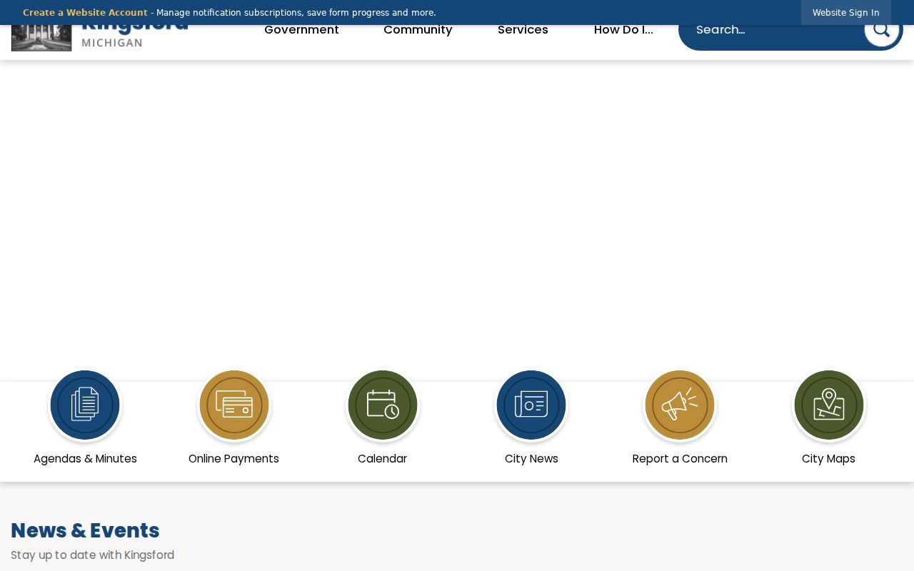
Task: Click the 'Stay up to date with Kingsford' text
Action: coord(92,555)
